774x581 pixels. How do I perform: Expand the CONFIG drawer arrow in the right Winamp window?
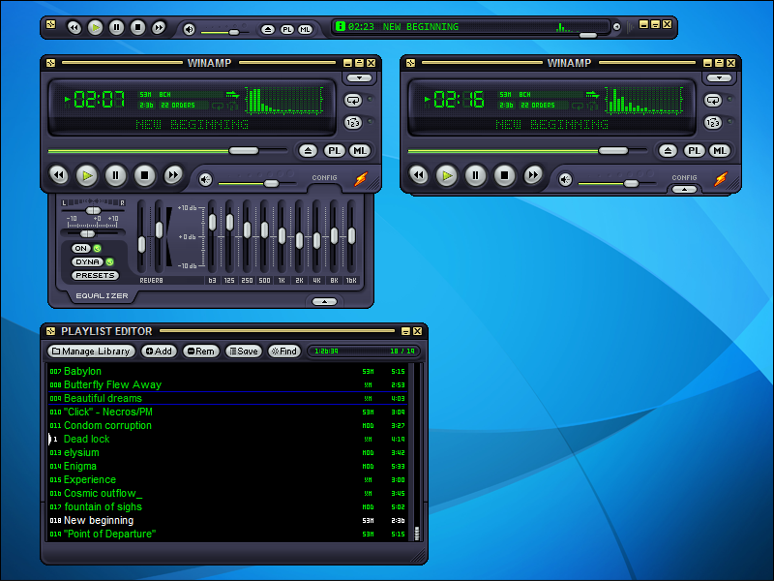[x=684, y=189]
